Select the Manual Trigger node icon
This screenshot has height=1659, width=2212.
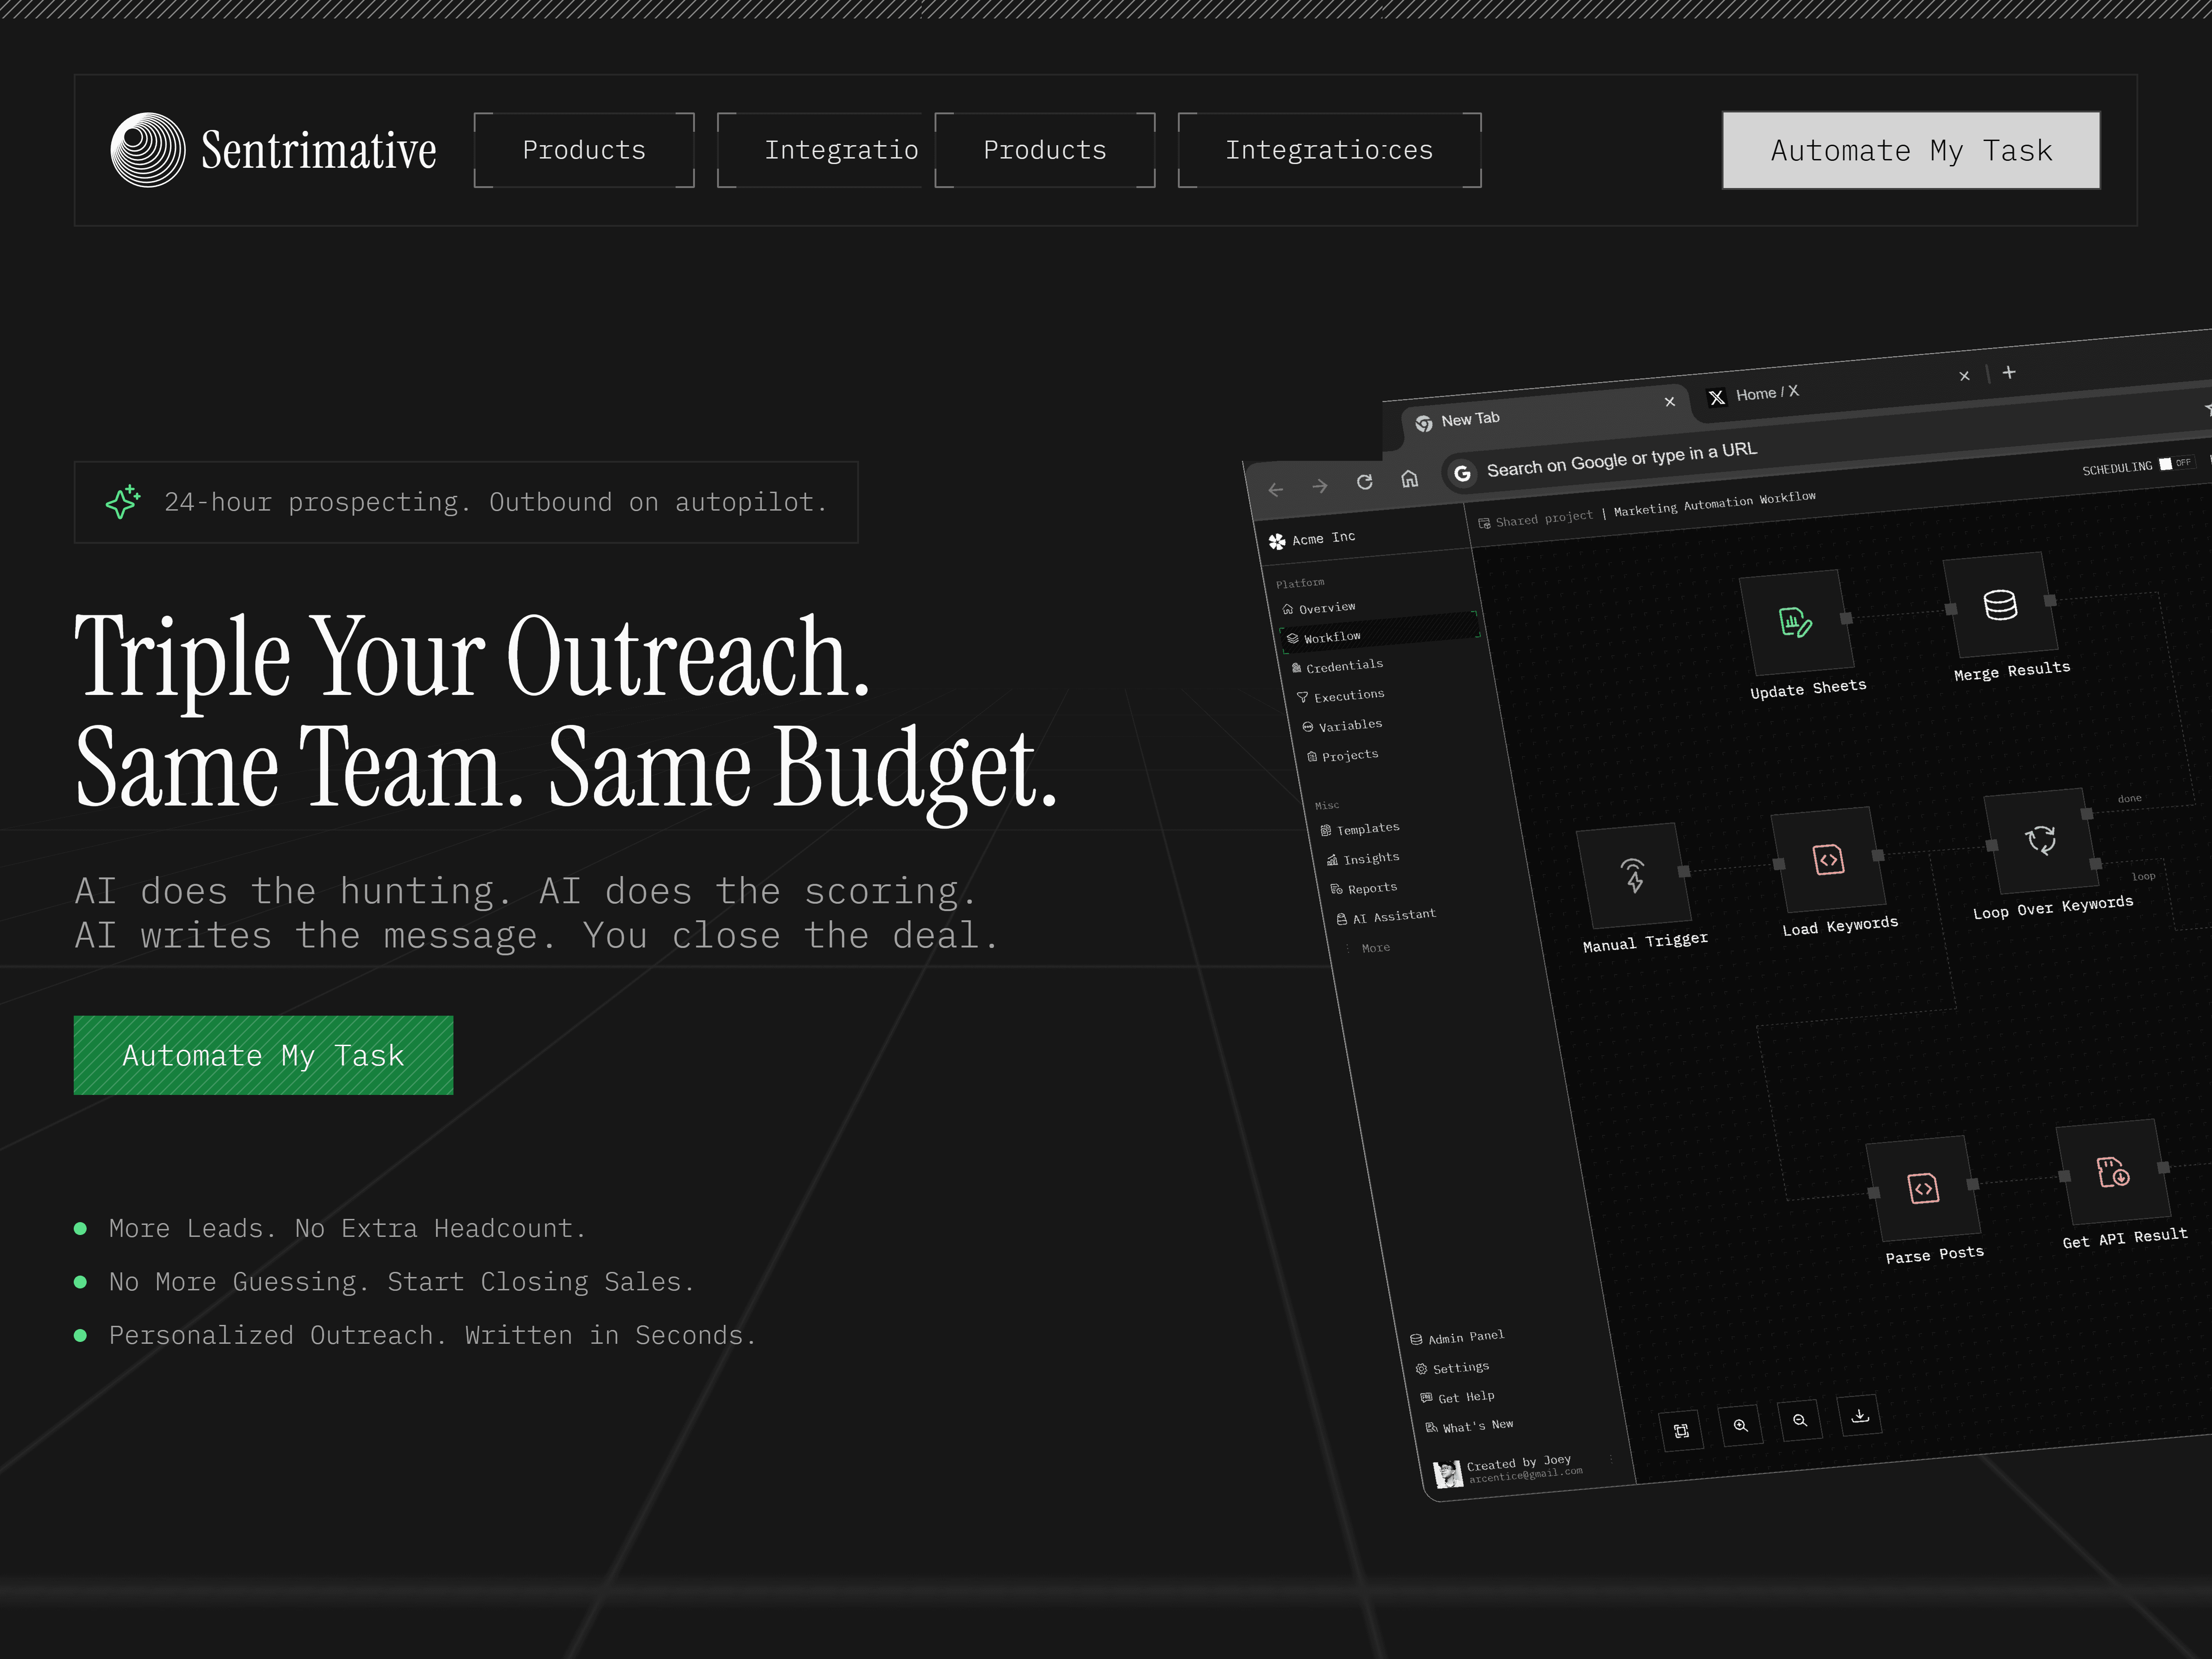pos(1633,875)
